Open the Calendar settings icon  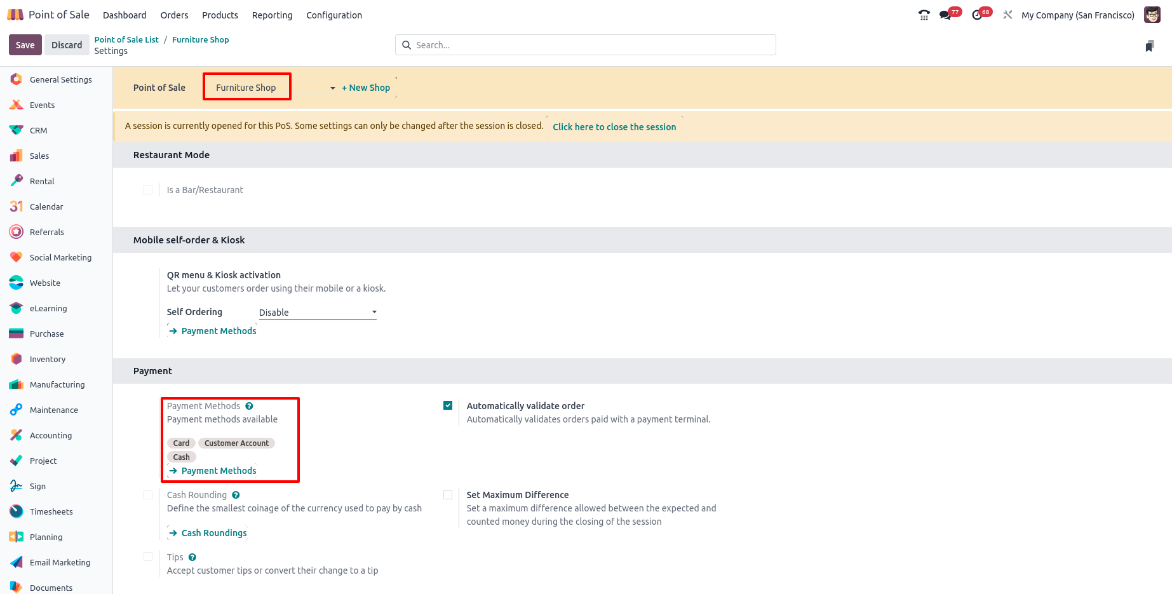[x=17, y=206]
